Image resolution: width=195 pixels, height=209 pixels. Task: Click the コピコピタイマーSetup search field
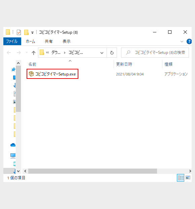155,53
